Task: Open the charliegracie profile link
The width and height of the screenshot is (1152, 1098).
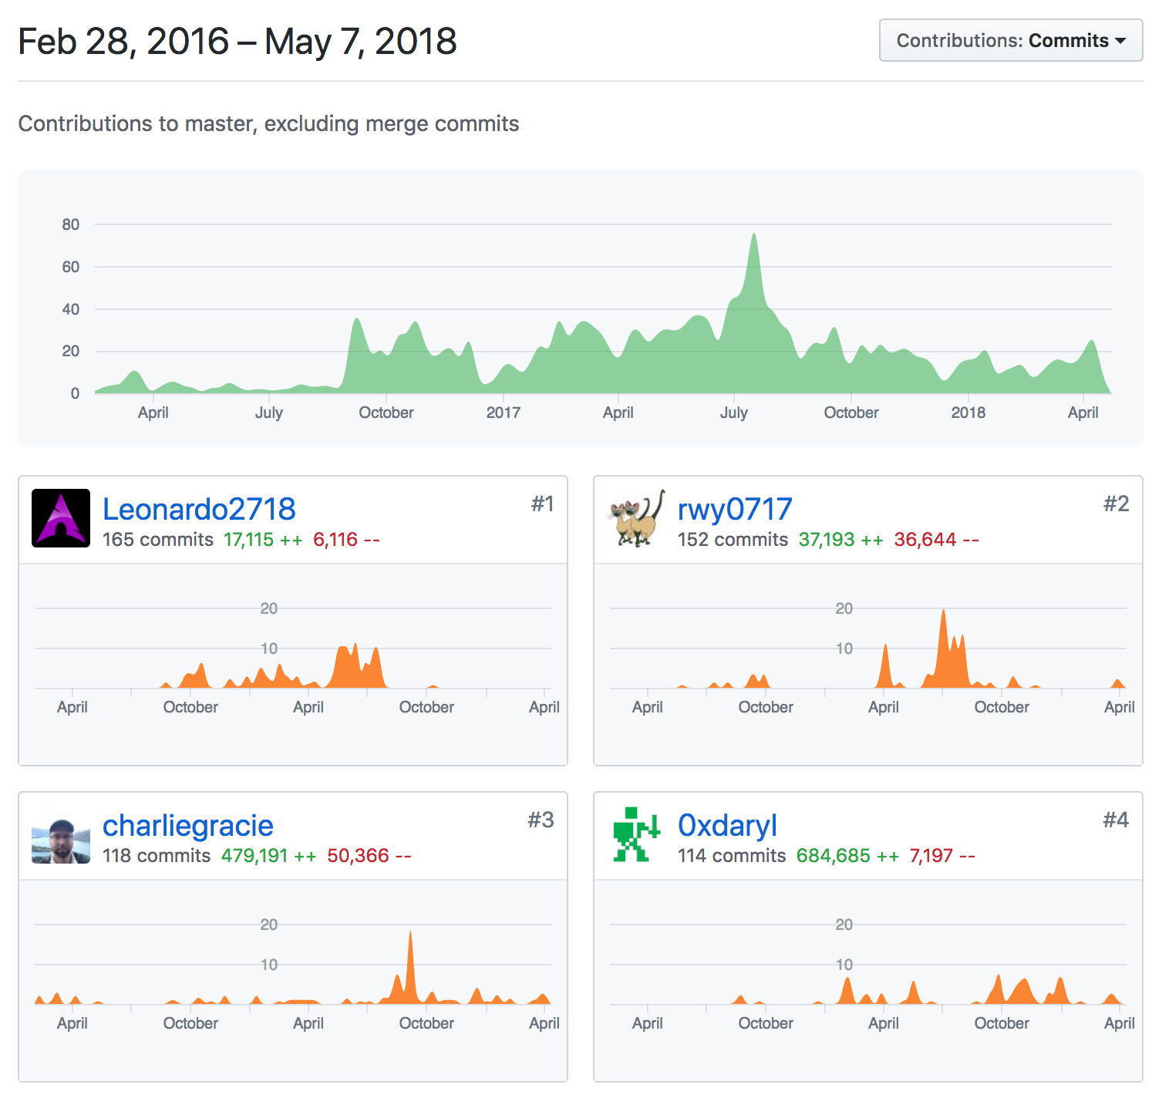Action: click(x=188, y=825)
